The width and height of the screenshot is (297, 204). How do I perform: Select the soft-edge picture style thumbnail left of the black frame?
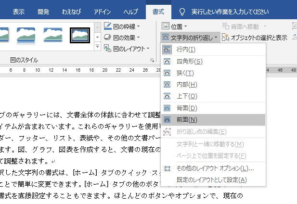(53, 35)
